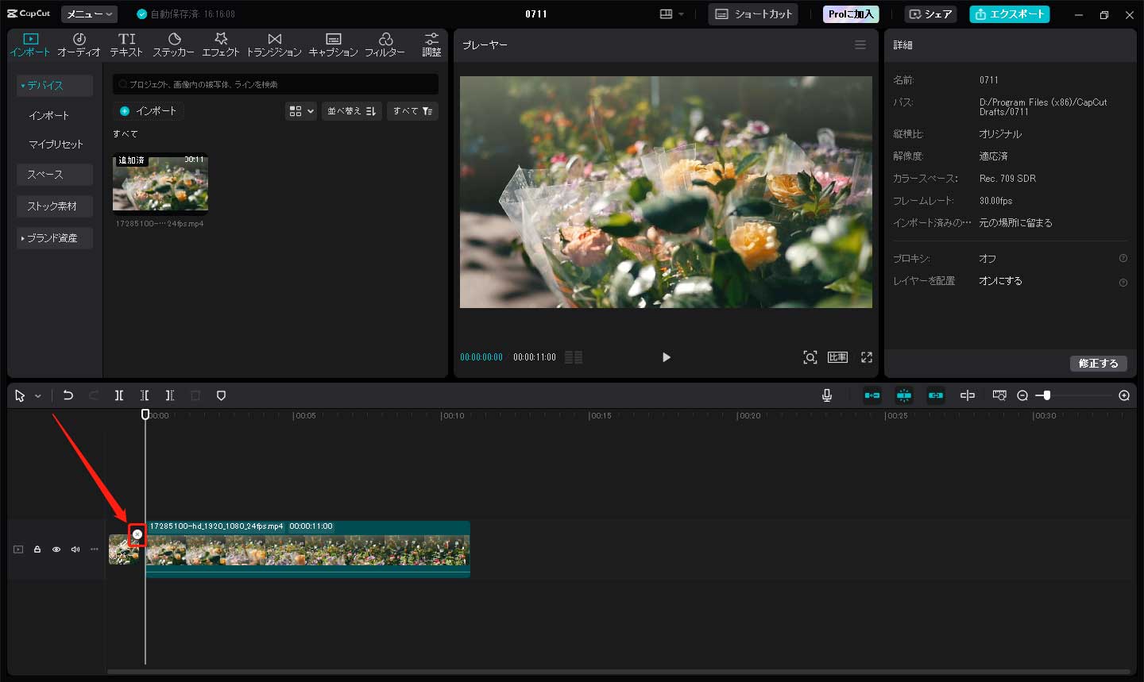
Task: Add a marker with the shield icon
Action: pos(221,395)
